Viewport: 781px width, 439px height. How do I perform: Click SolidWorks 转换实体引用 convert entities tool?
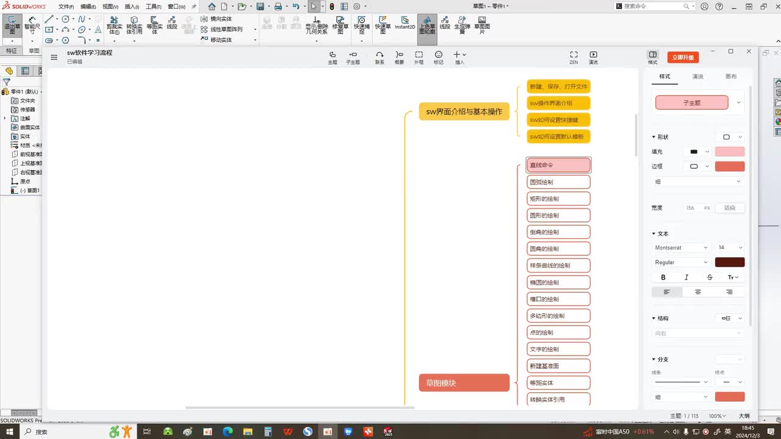134,26
